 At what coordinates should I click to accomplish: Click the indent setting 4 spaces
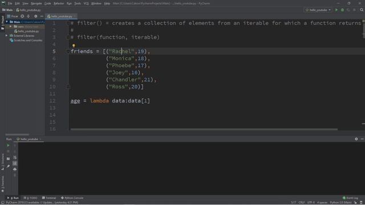point(322,203)
